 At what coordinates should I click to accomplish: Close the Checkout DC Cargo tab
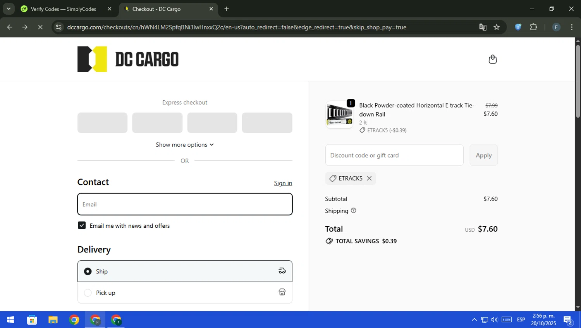pos(211,9)
